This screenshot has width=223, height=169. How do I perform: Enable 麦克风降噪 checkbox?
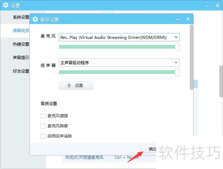point(43,126)
